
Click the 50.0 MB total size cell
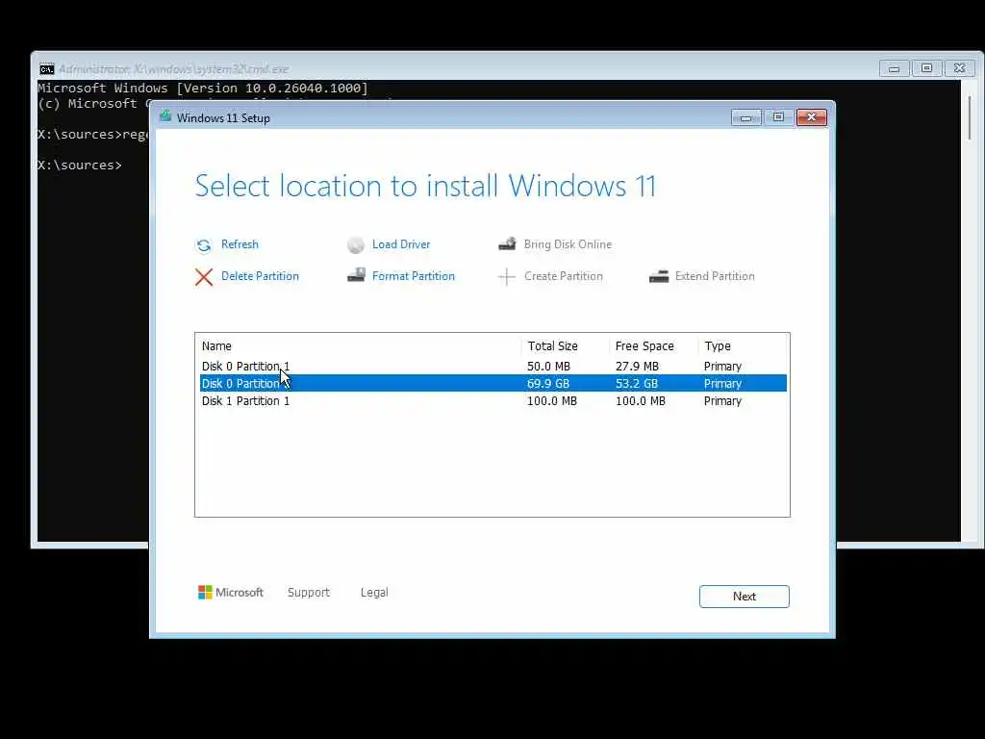tap(548, 366)
